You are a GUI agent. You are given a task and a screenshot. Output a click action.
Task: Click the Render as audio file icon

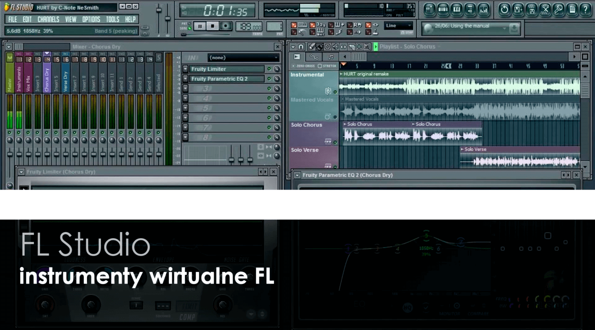click(531, 9)
